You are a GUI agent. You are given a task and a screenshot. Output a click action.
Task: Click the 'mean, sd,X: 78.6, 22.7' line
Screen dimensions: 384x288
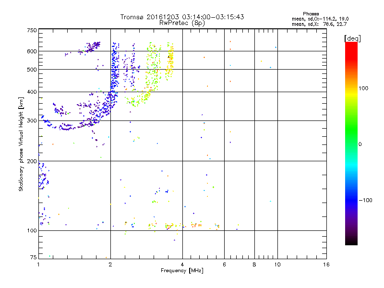coord(319,24)
